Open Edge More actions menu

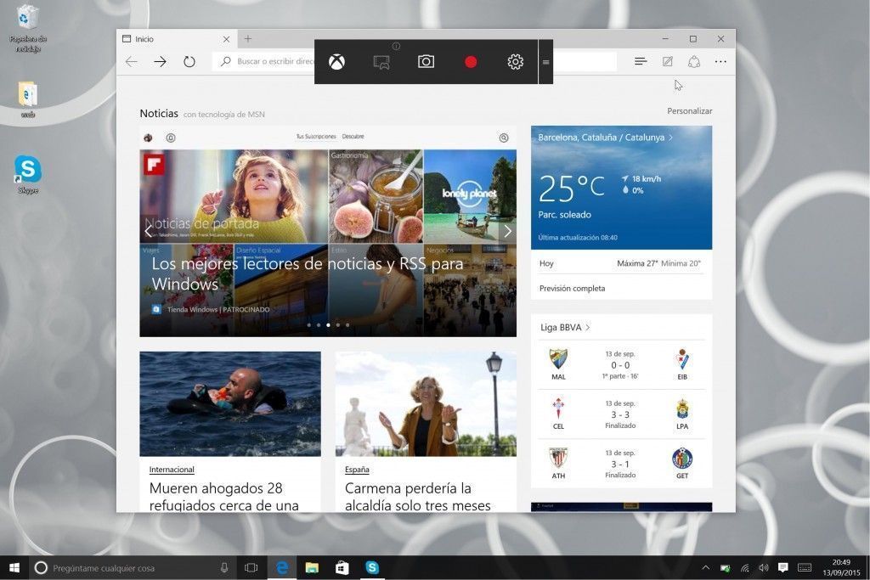(720, 61)
